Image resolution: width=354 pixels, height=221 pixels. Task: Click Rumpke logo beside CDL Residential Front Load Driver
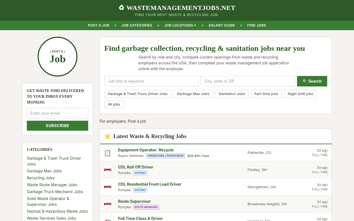pos(108,187)
